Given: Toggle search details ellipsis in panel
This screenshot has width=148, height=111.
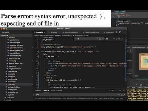Looking at the screenshot, I should point(124,97).
